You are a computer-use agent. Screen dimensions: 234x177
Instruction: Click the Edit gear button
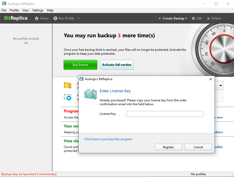(197, 18)
